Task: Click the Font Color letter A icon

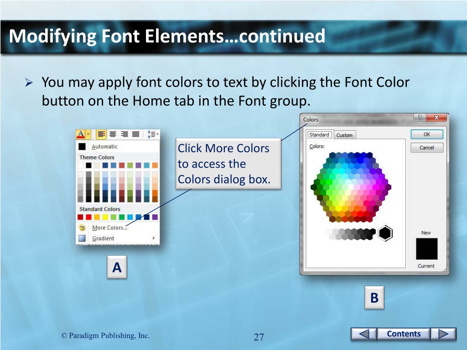Action: tap(80, 134)
